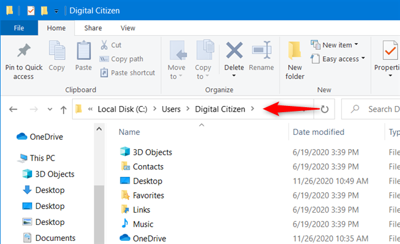Screen dimensions: 400x244
Task: Select the Contacts folder
Action: tap(142, 166)
